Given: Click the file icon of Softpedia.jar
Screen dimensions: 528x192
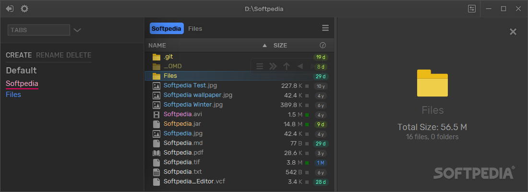Looking at the screenshot, I should [x=156, y=124].
